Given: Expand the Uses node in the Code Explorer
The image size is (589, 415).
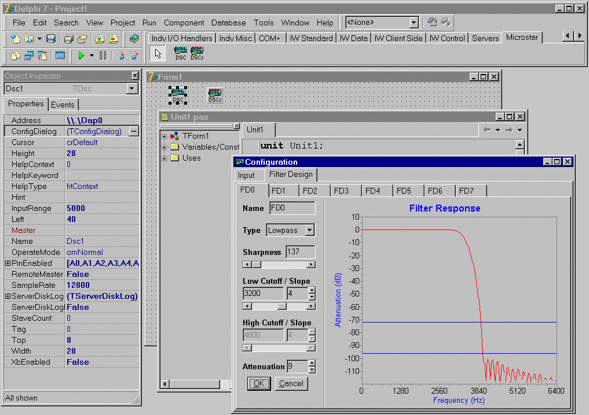Looking at the screenshot, I should tap(164, 158).
